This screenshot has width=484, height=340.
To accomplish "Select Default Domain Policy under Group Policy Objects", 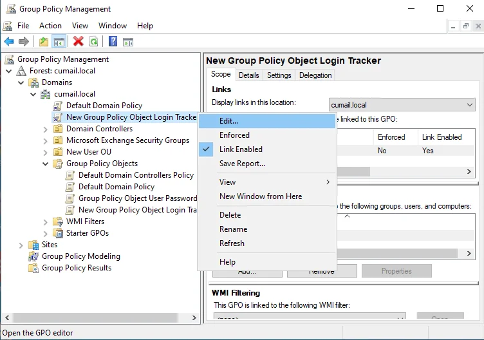I will (x=116, y=187).
